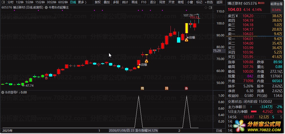Click the 涨 marker on the chart

[186, 88]
